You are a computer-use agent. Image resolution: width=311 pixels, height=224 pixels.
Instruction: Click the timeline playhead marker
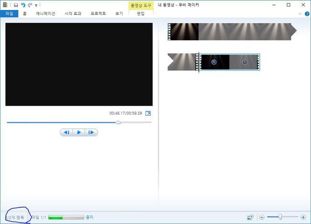[x=199, y=62]
